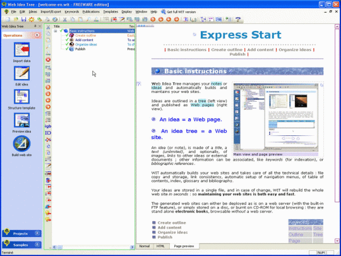Open the Keywords menu
This screenshot has width=341, height=256.
click(x=72, y=12)
